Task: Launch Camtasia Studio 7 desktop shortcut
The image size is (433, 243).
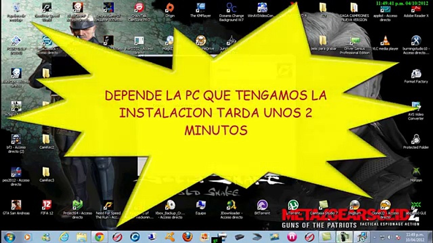Action: tap(323, 208)
